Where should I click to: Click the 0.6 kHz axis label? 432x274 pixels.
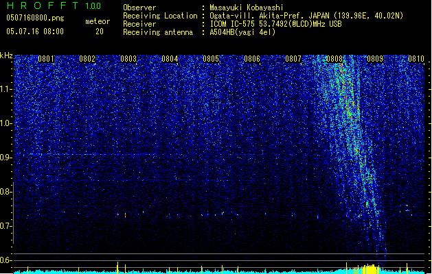point(6,260)
